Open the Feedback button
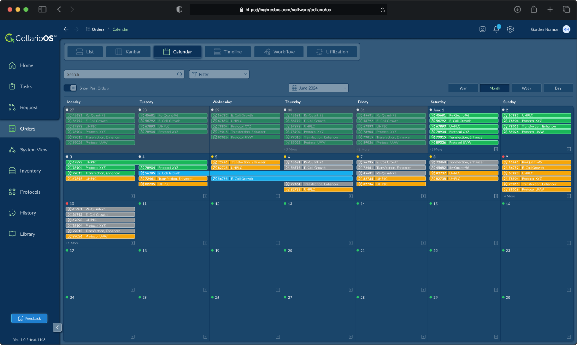This screenshot has height=345, width=577. tap(29, 318)
